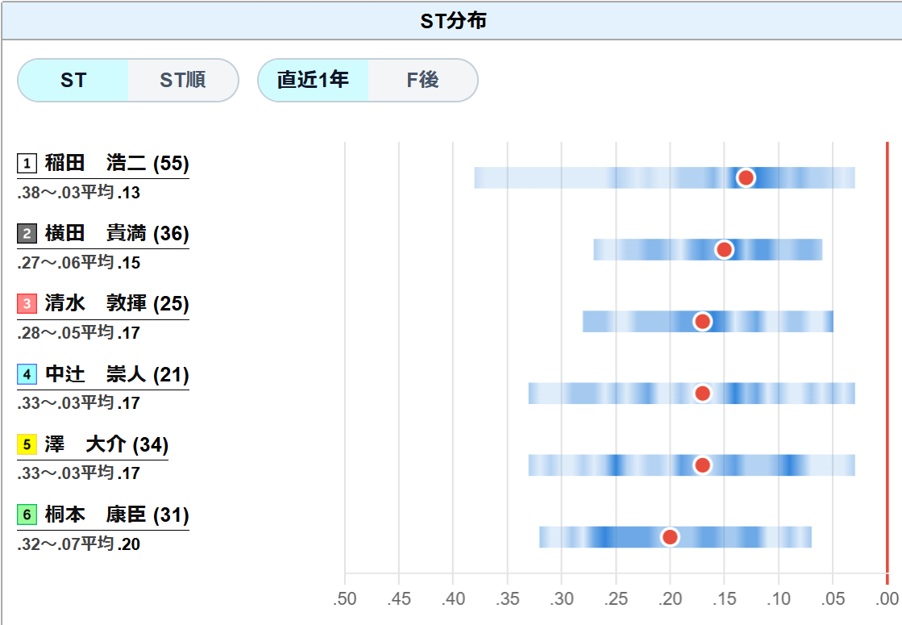Click lane 1 white number badge

pyautogui.click(x=27, y=164)
